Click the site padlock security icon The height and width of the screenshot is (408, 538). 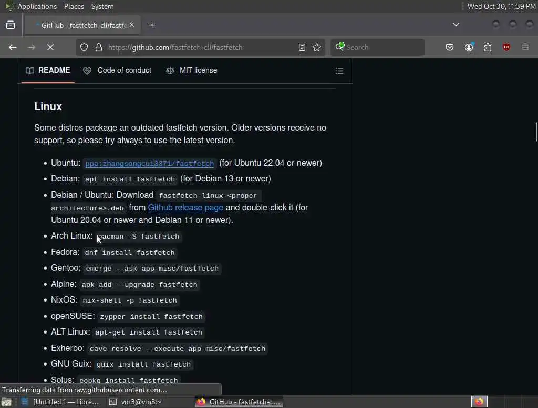pos(99,47)
